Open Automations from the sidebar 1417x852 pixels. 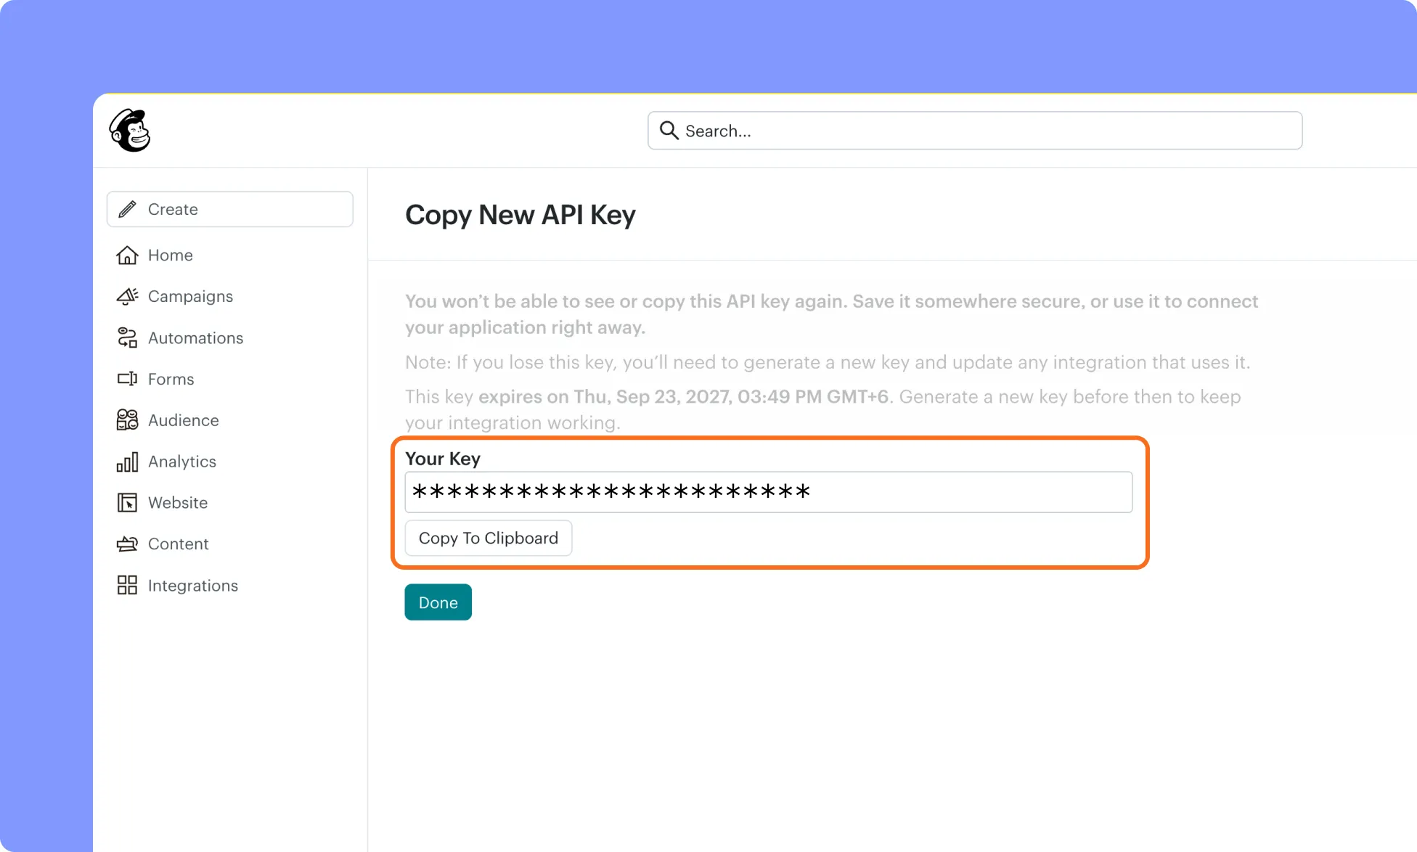click(x=195, y=337)
